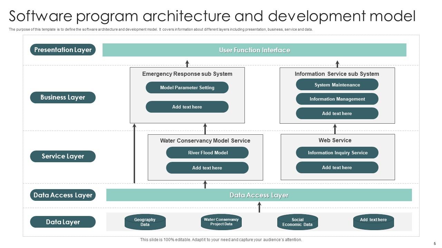The image size is (442, 248).
Task: Select arrow between Web Service and Information Service
Action: click(335, 129)
